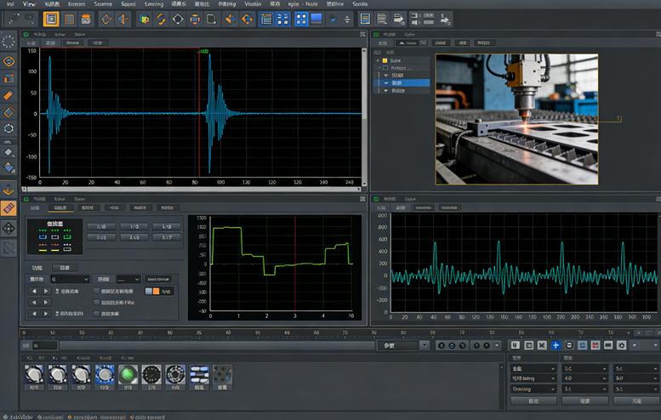Select the dotted circle tool in left sidebar
The height and width of the screenshot is (420, 661).
9,41
